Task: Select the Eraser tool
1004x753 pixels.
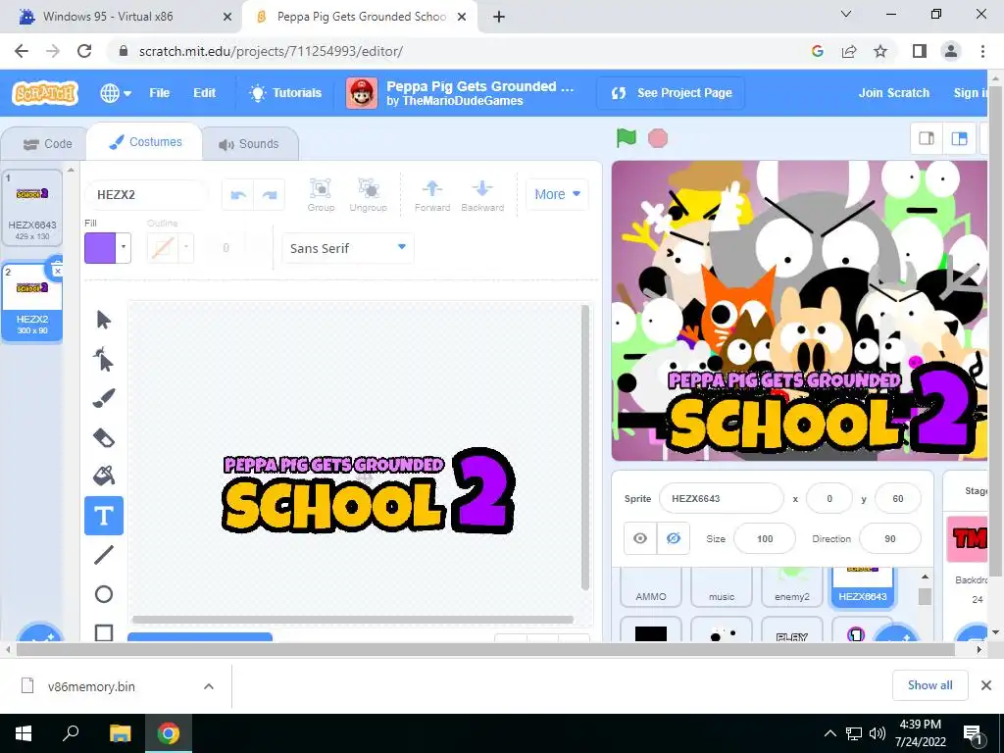Action: [104, 438]
